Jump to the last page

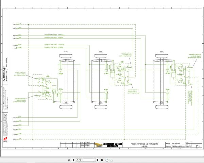click(102, 160)
